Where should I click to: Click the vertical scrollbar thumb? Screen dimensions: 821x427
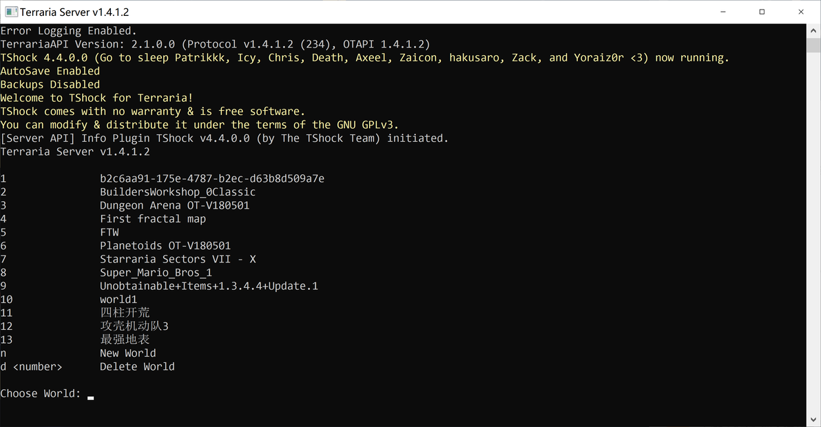tap(813, 45)
